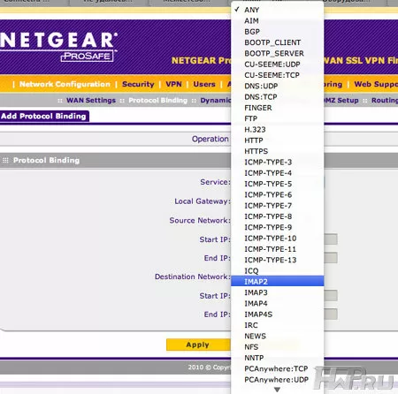Open the Protocol Binding submenu link
Screen dimensions: 398x394
[157, 101]
